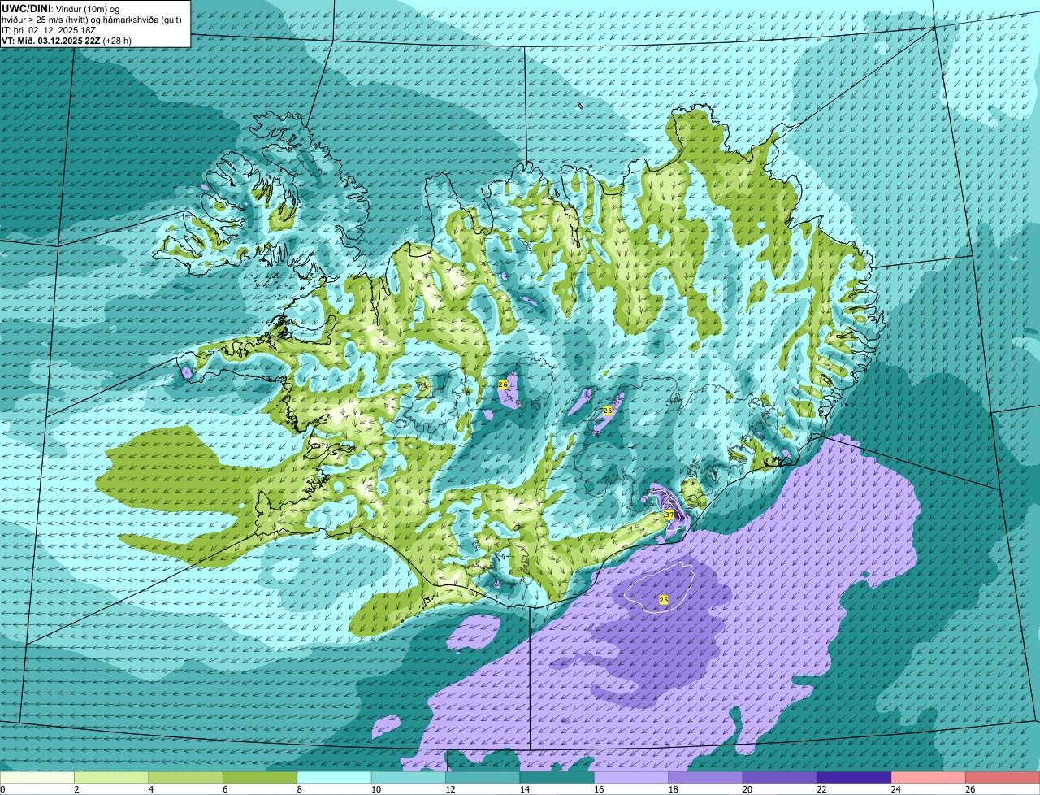Click the salmon legend swatch above 26
The width and height of the screenshot is (1040, 795).
pos(1003,778)
